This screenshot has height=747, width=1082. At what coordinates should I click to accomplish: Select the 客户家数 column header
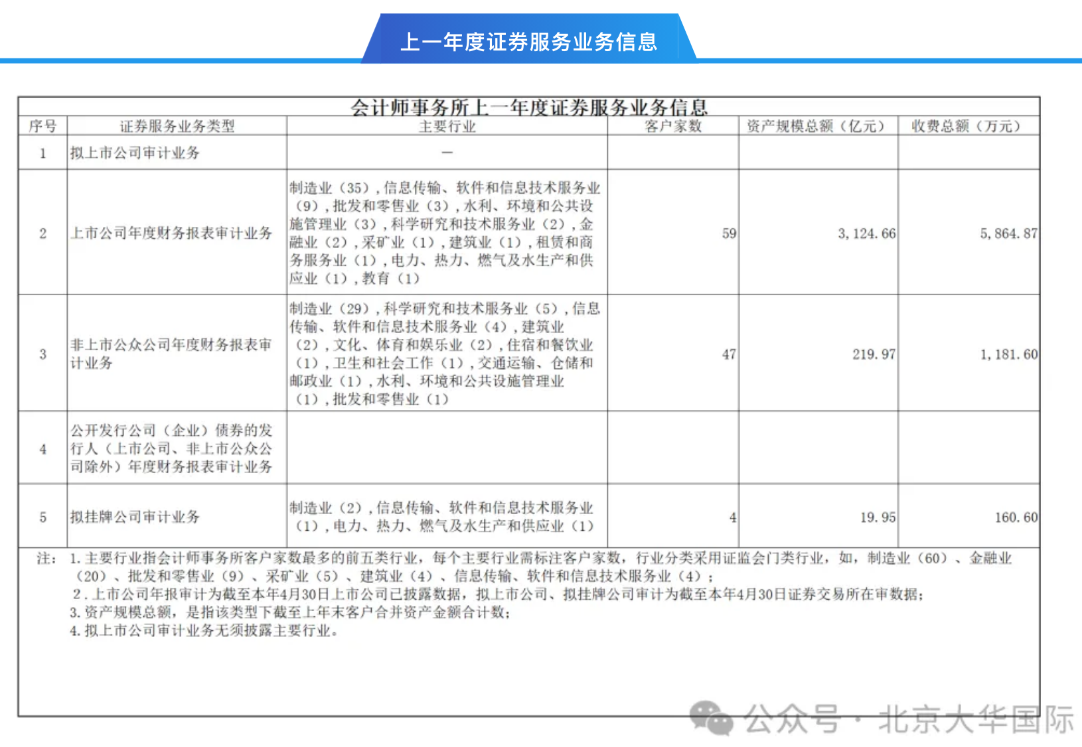pos(672,126)
